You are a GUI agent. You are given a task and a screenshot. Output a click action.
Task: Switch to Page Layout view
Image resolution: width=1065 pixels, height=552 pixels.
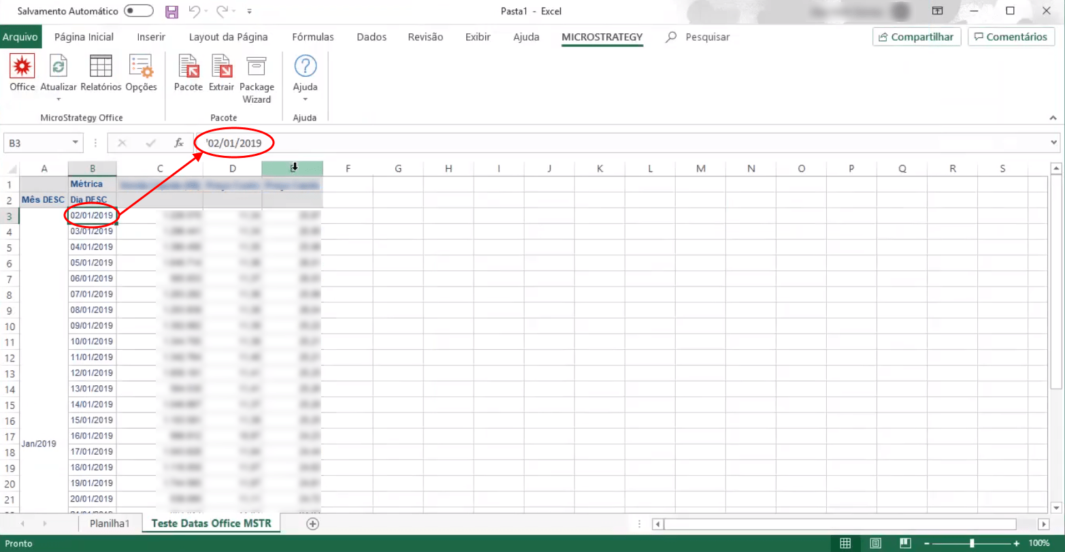[876, 543]
